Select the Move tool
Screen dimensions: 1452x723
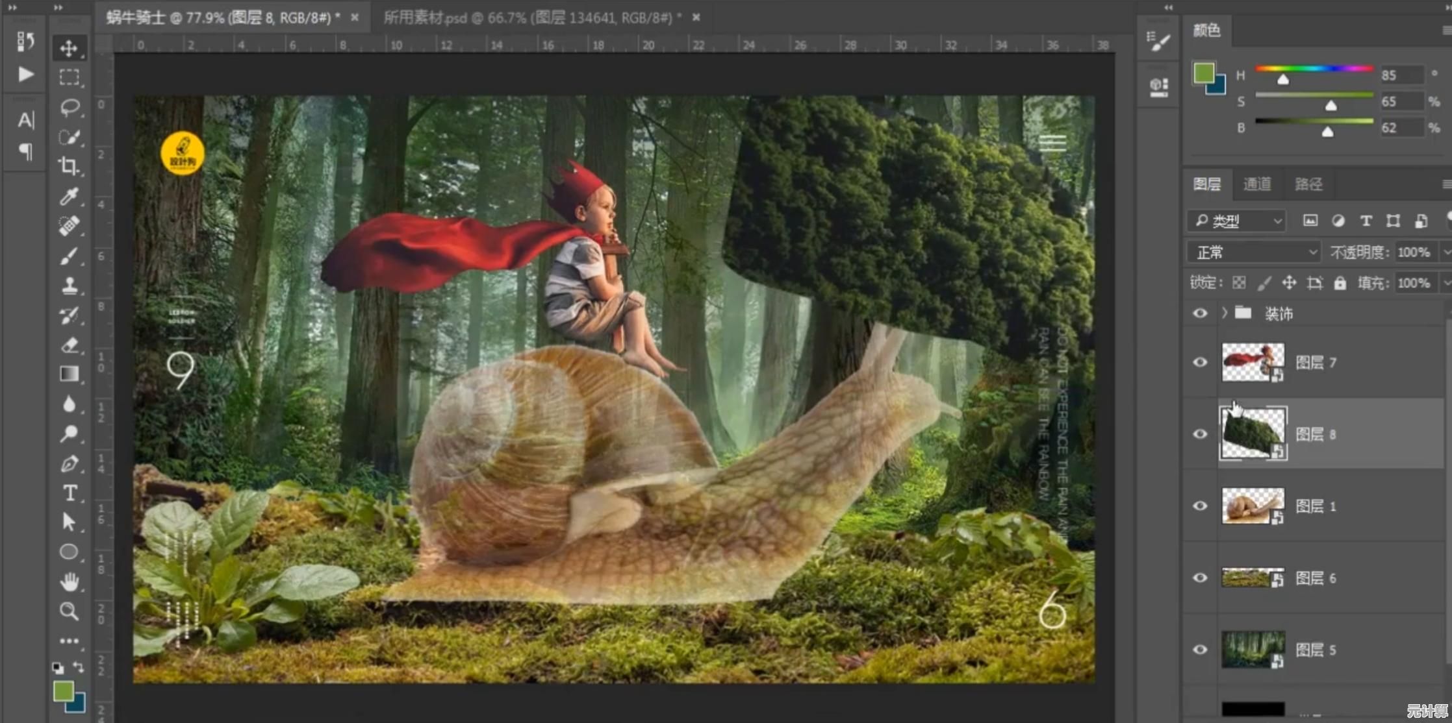tap(69, 49)
